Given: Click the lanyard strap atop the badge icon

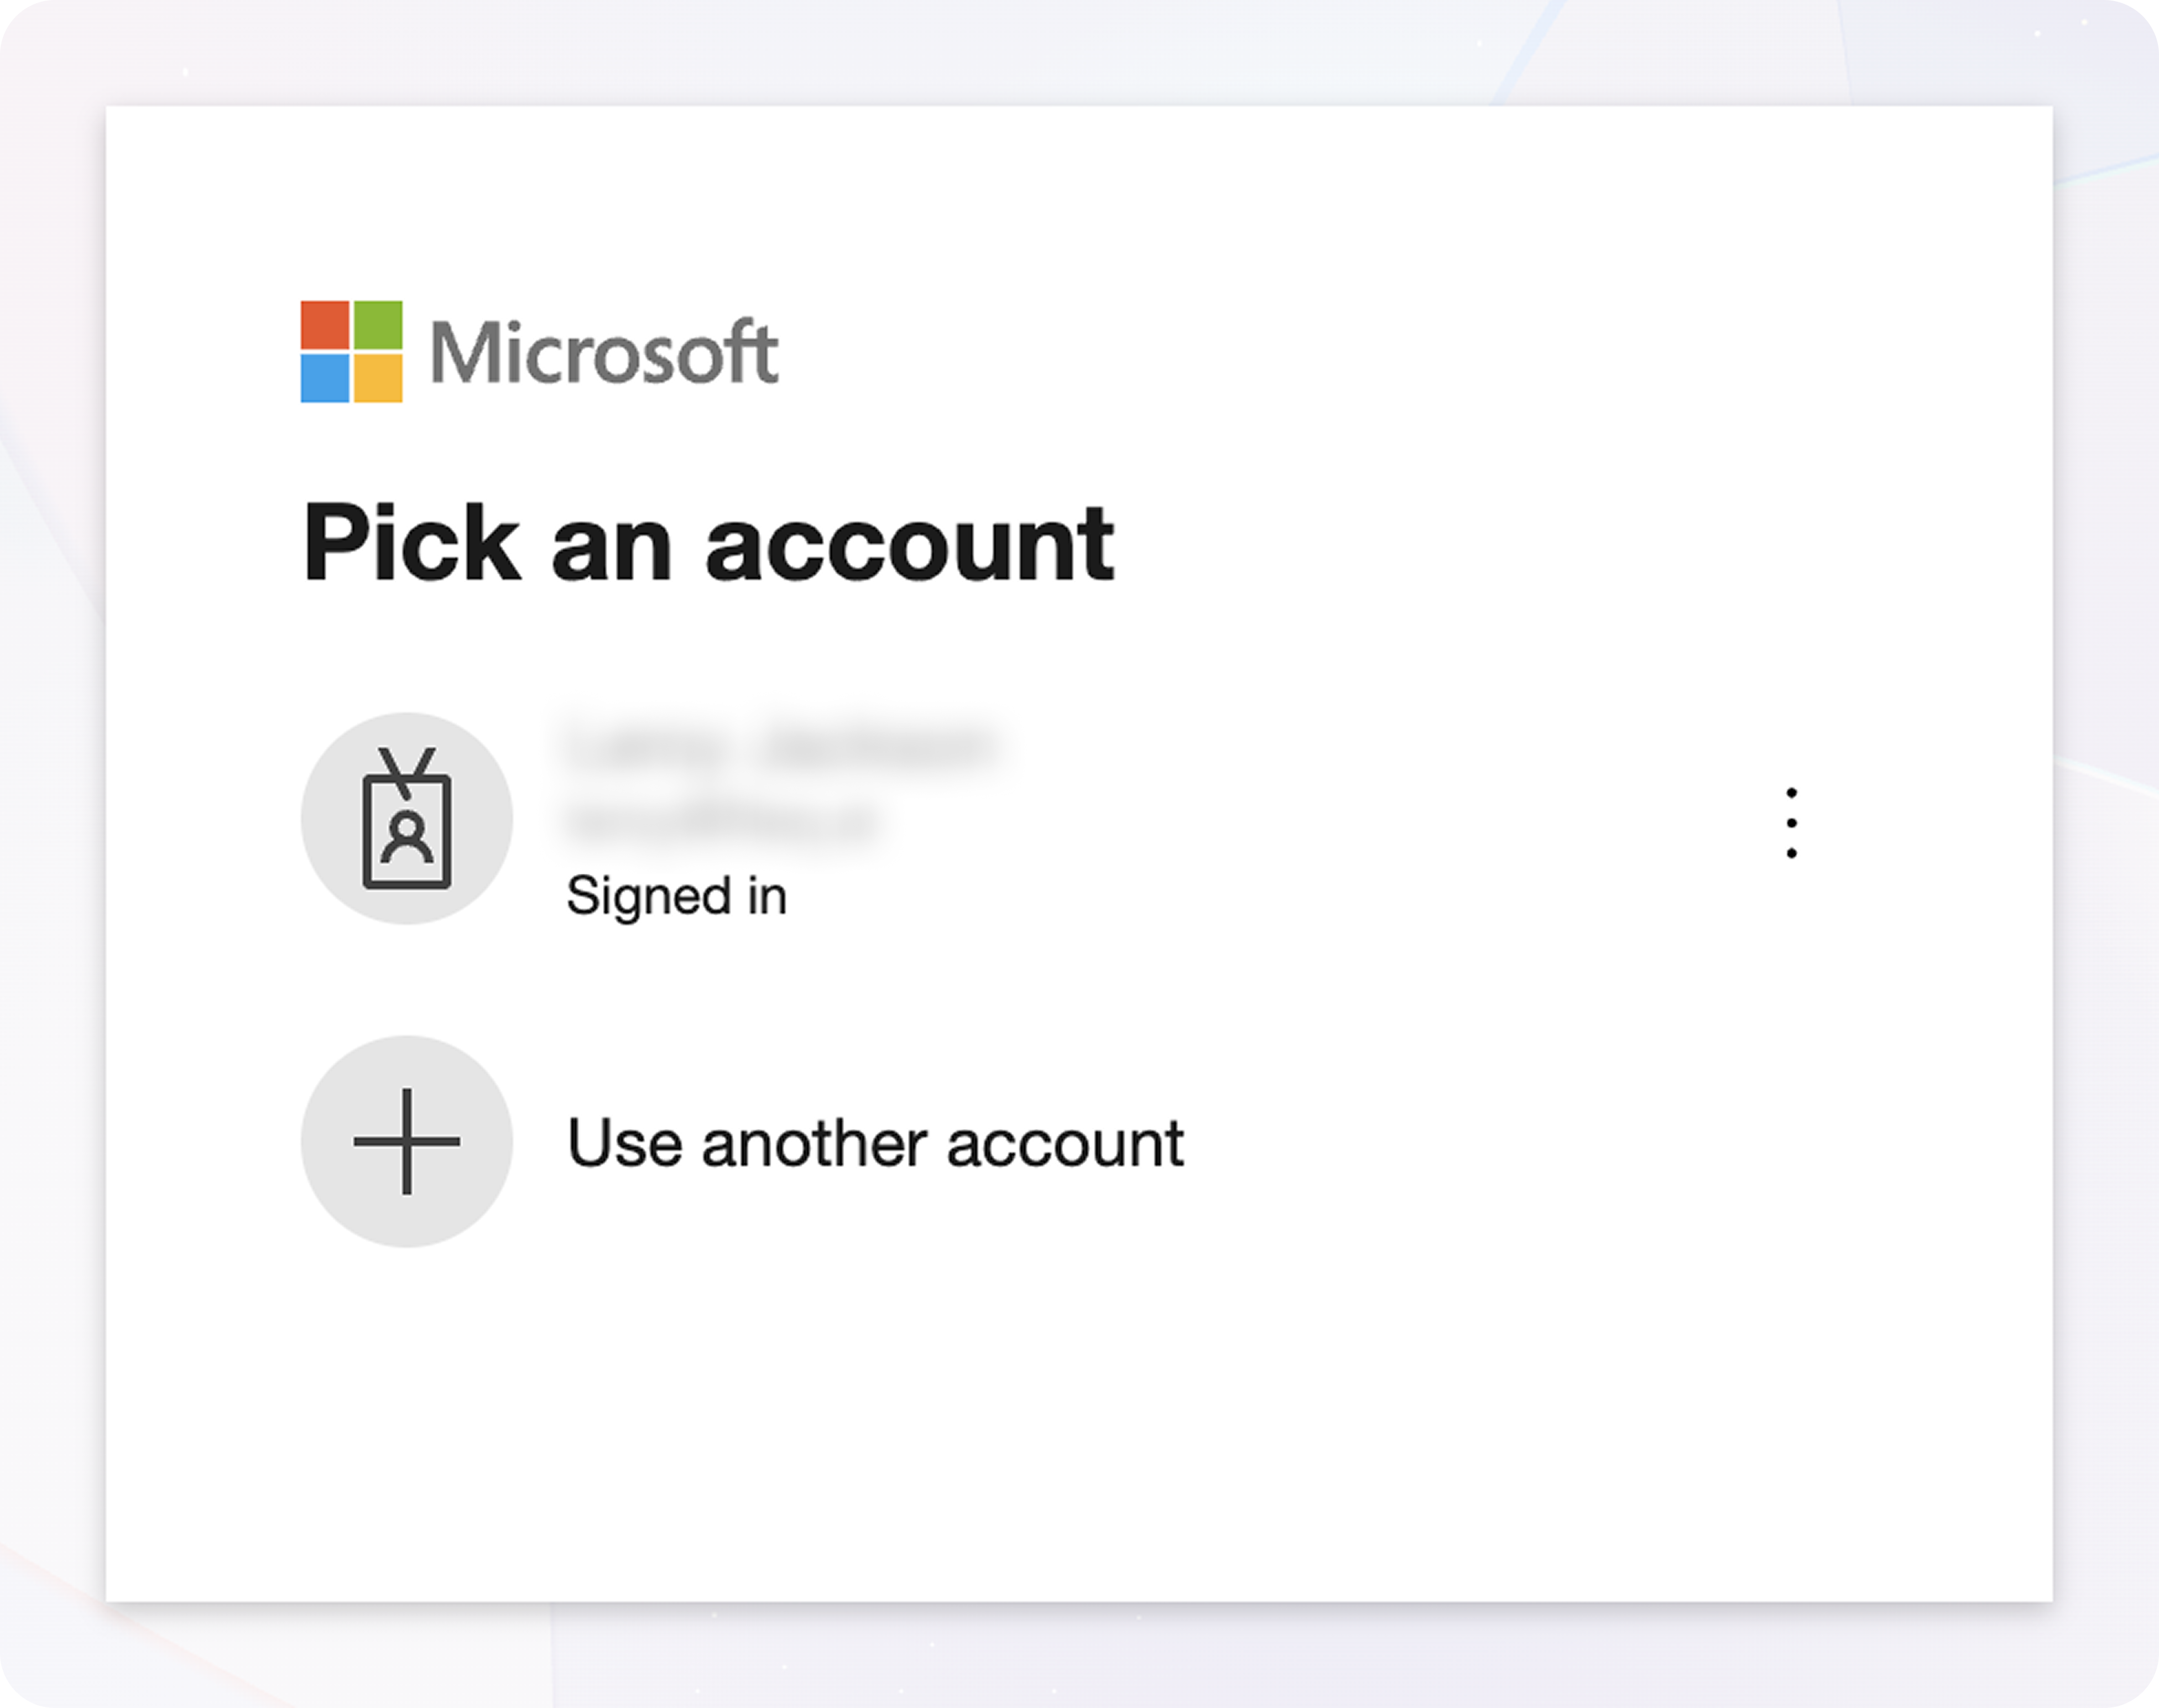Looking at the screenshot, I should click(x=406, y=770).
